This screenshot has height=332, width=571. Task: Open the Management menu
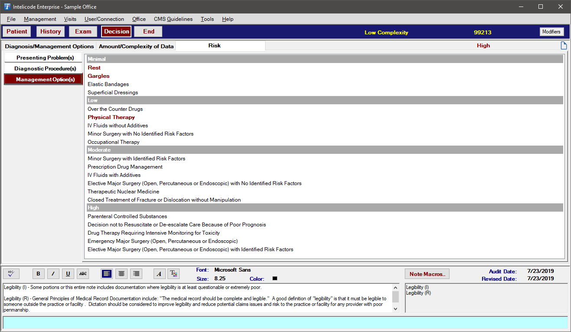click(40, 19)
